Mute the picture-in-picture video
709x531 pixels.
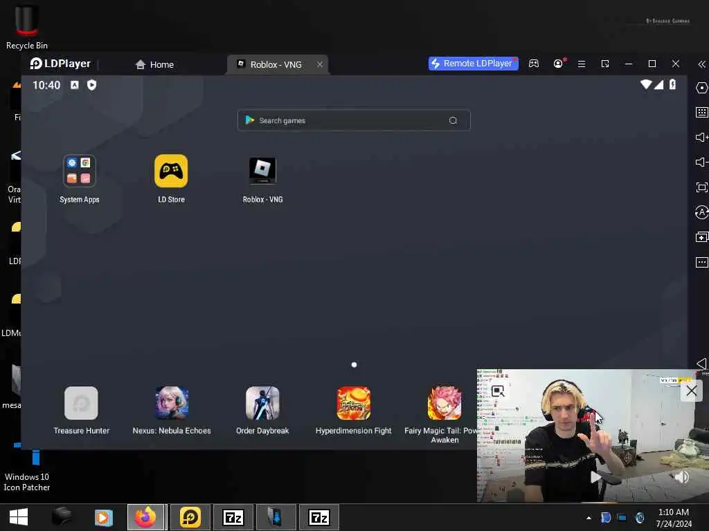point(681,477)
